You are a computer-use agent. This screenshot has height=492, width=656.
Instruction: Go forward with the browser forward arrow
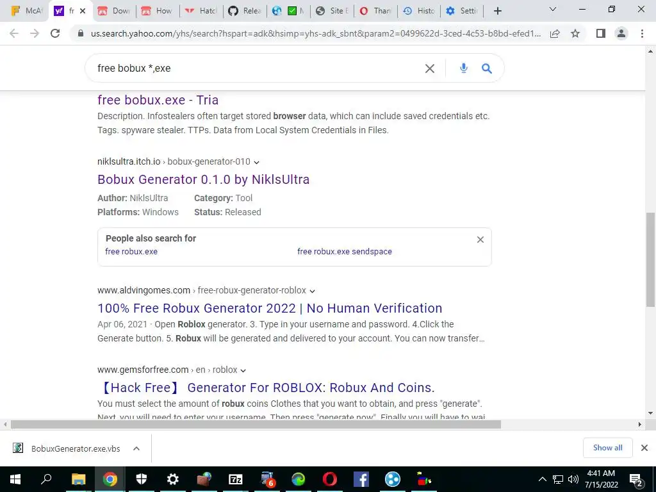coord(35,33)
